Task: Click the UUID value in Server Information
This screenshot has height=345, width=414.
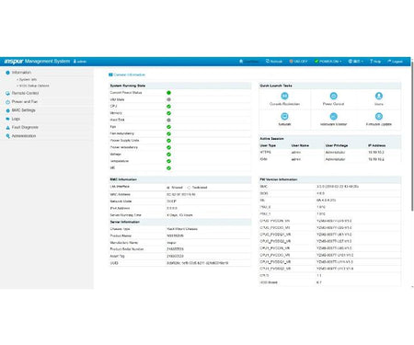Action: pos(198,263)
